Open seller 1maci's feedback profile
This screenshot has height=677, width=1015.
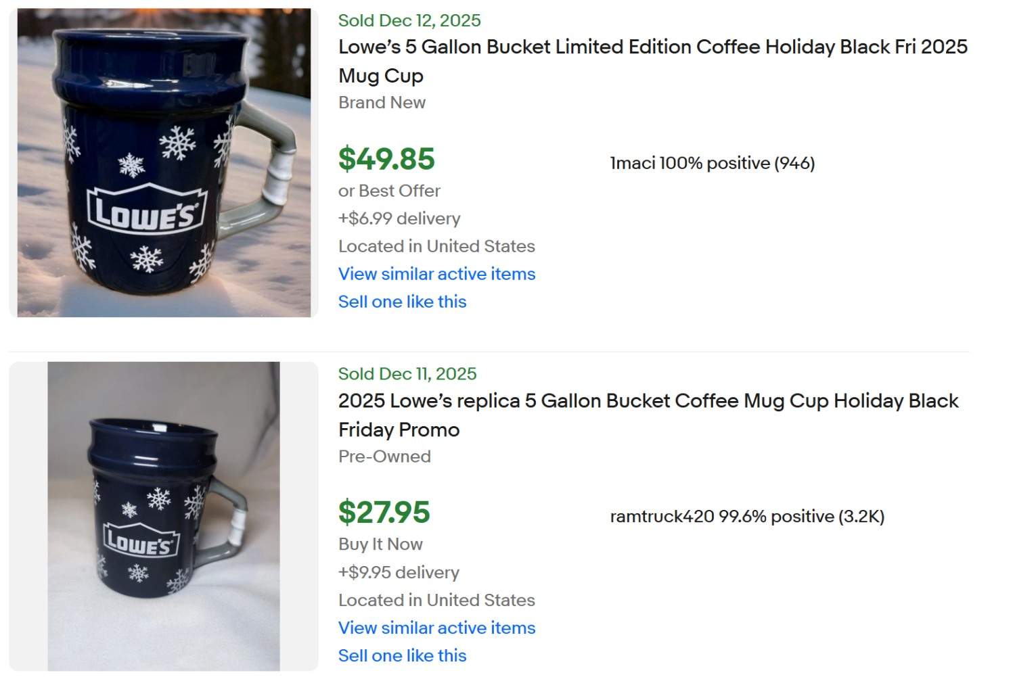(712, 163)
